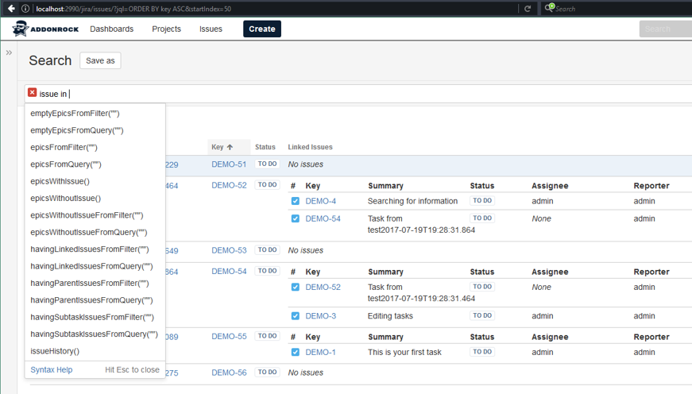Click the Addonrock logo

(x=44, y=29)
